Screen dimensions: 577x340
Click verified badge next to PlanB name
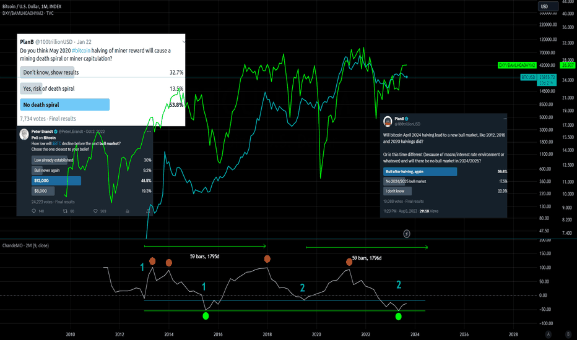[407, 119]
